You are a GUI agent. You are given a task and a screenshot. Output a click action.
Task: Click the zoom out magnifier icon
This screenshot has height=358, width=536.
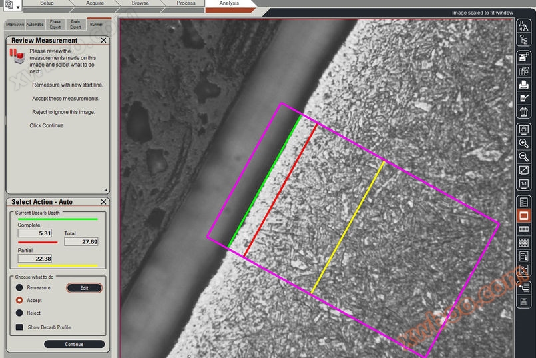tap(524, 156)
